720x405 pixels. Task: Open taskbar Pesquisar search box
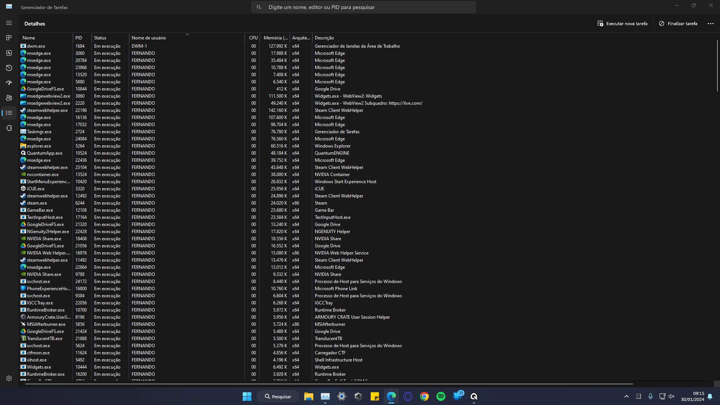[278, 396]
